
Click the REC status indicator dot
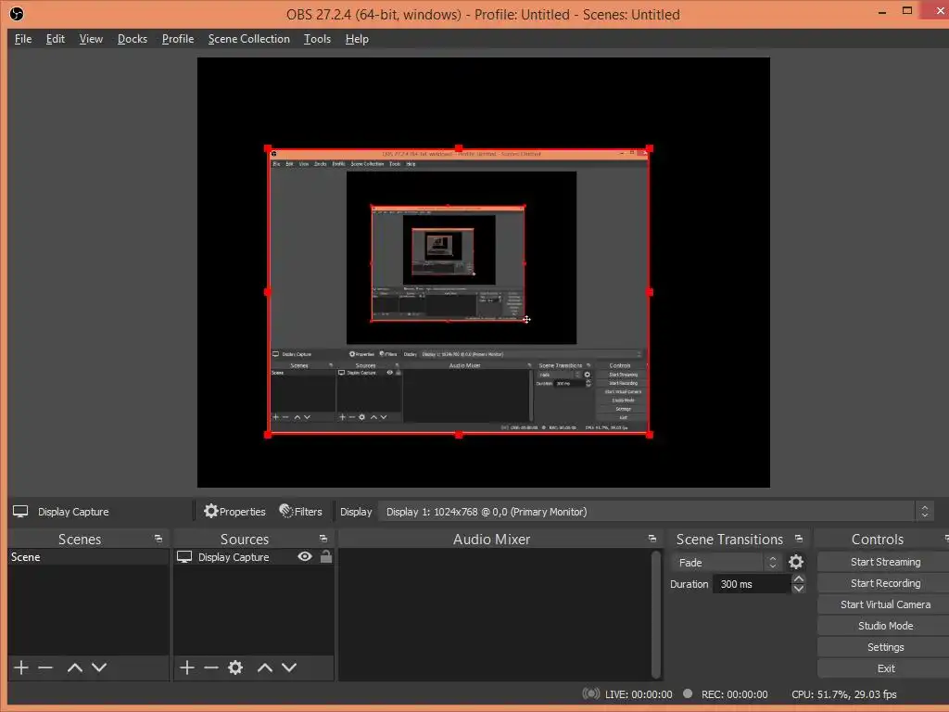tap(688, 693)
